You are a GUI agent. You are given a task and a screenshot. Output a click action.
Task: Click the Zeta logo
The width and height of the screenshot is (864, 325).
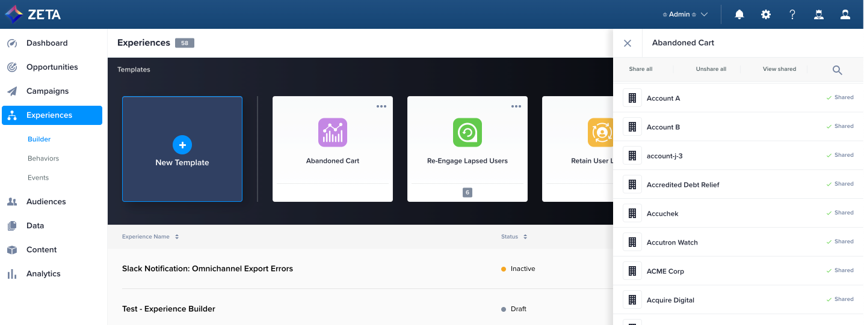pyautogui.click(x=33, y=14)
